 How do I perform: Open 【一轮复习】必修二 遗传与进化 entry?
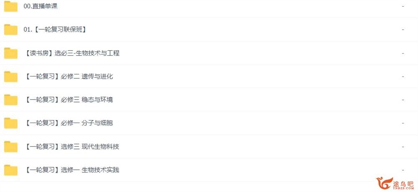(69, 77)
